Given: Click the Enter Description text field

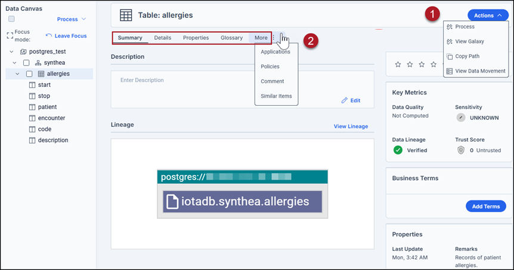Looking at the screenshot, I should pos(242,89).
